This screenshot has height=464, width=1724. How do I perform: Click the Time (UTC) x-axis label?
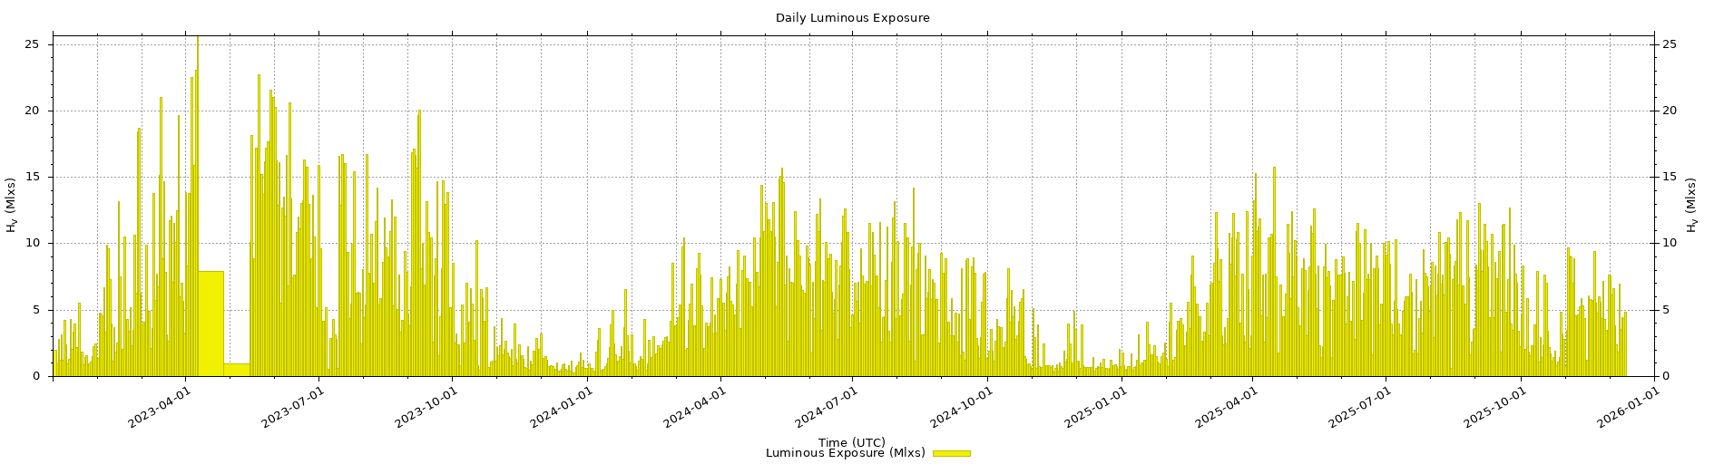[851, 442]
